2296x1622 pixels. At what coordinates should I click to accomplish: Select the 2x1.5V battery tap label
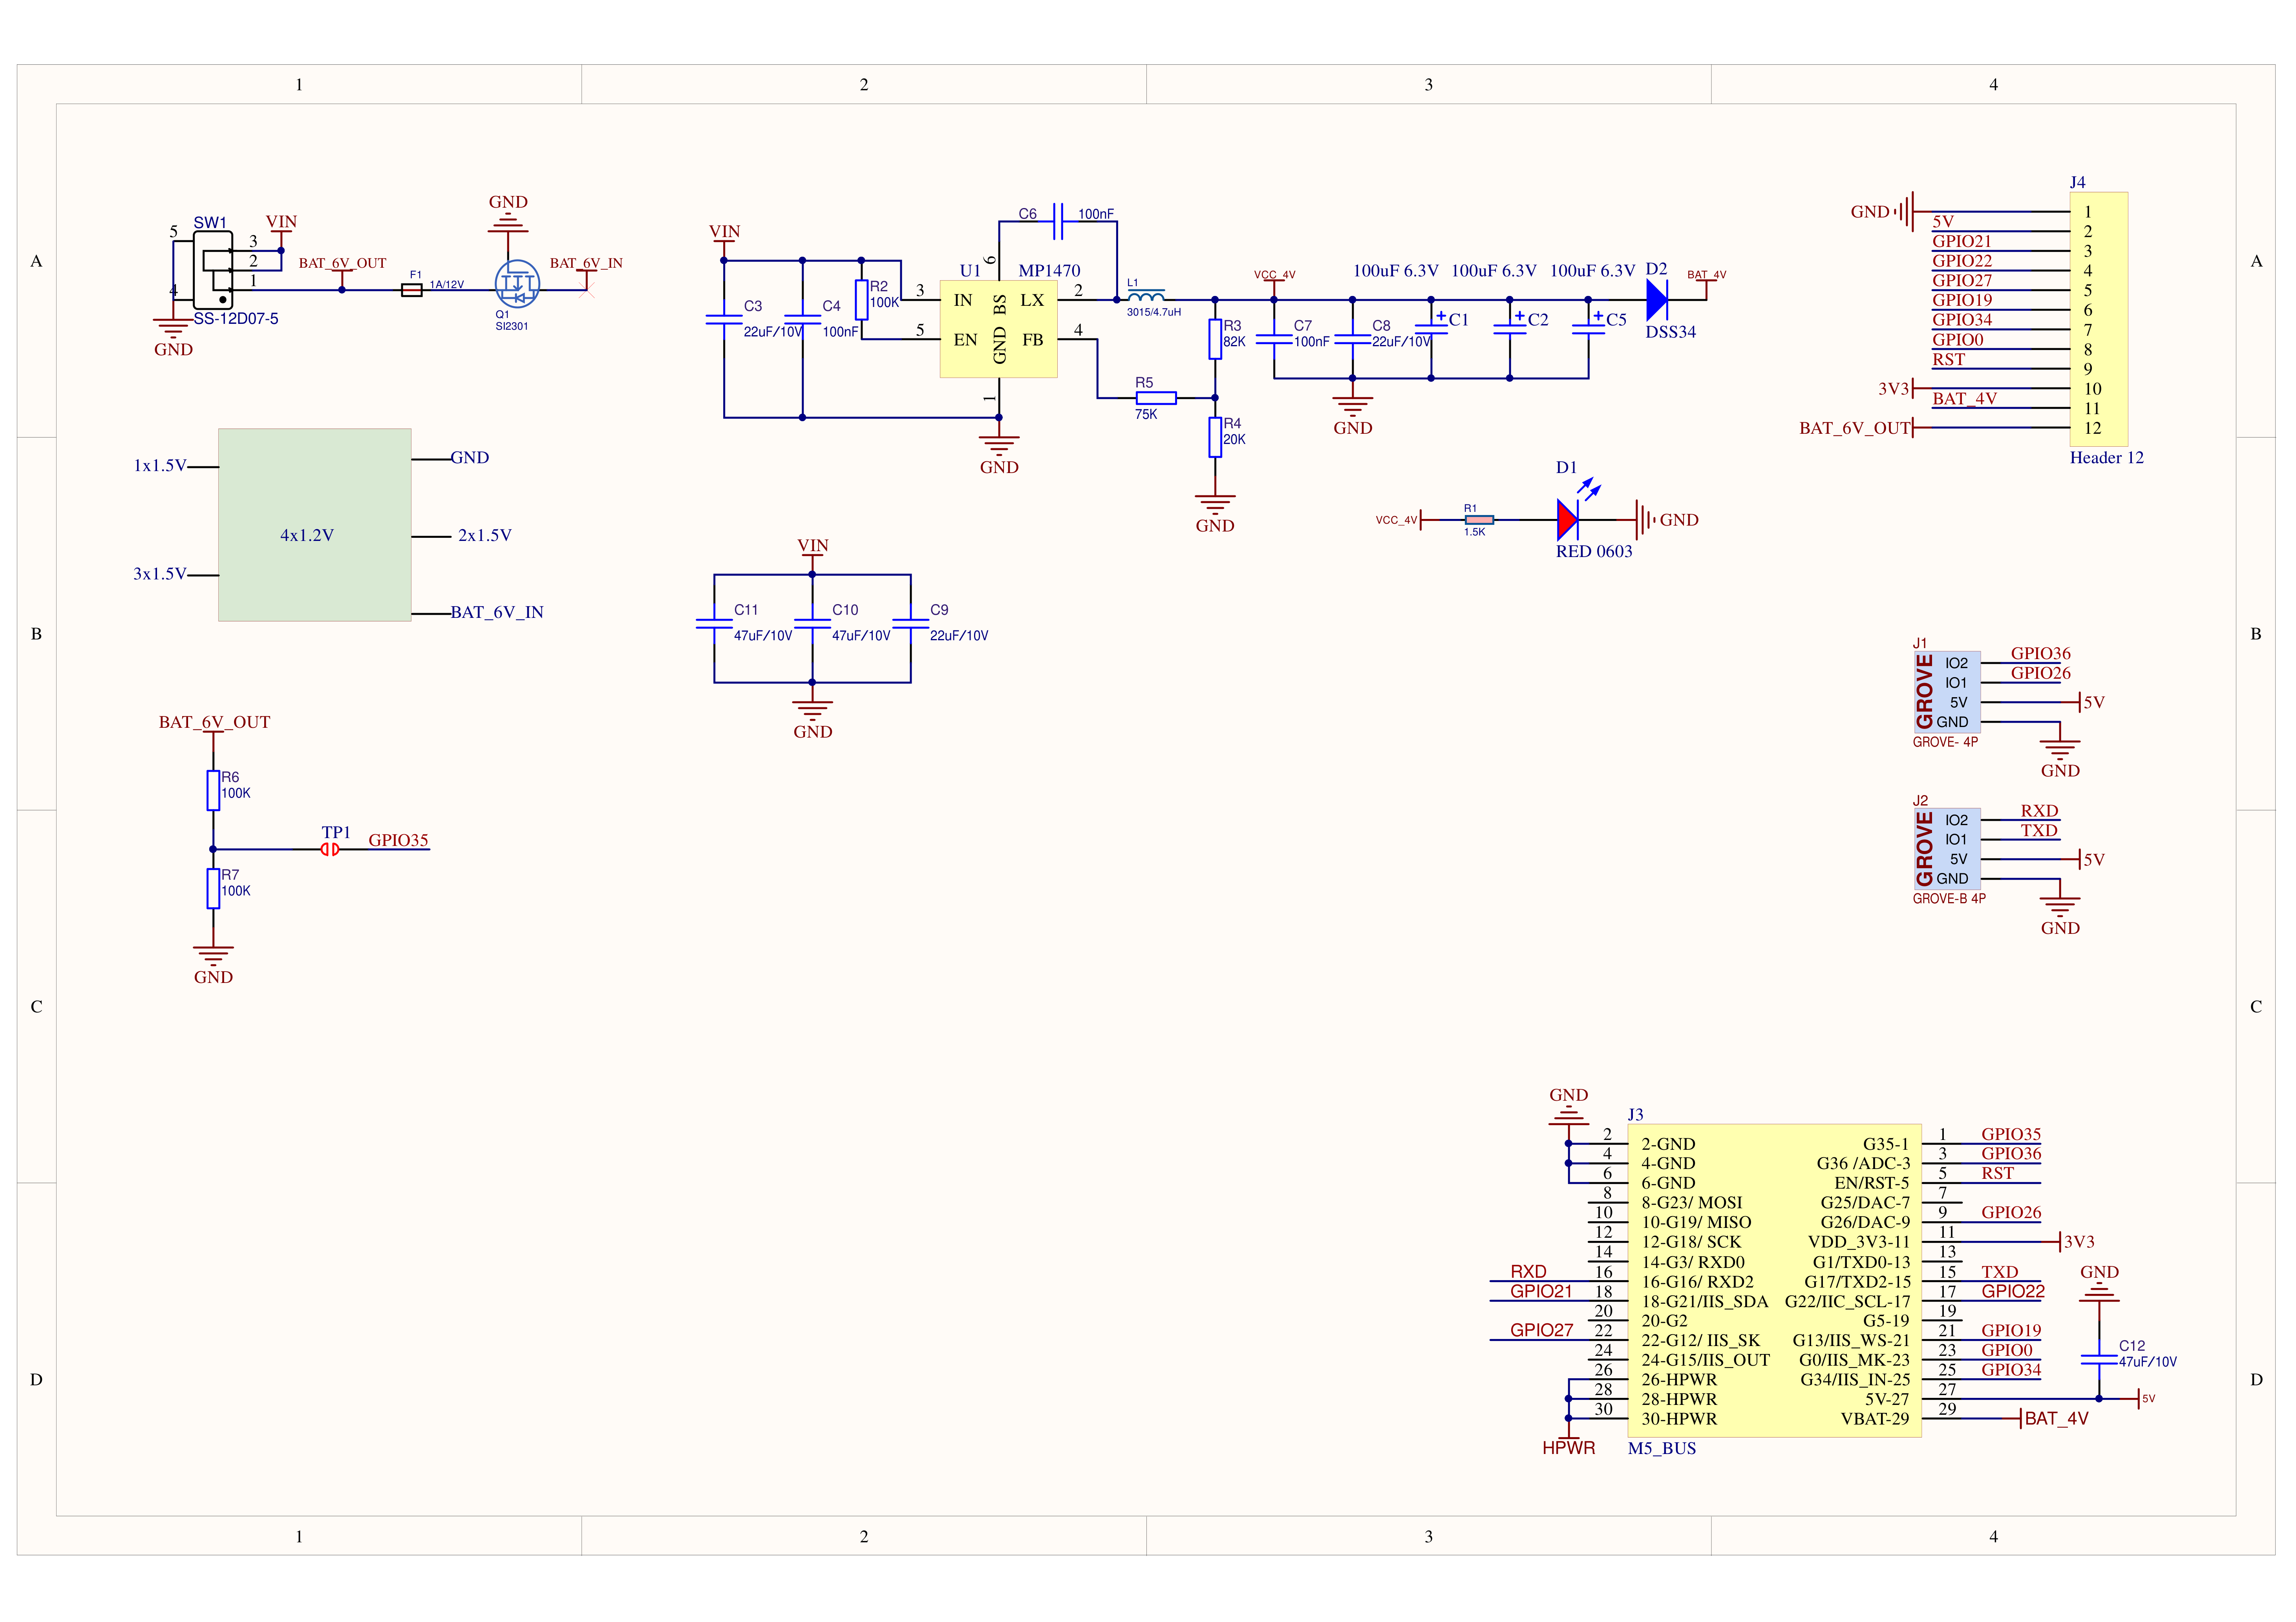point(485,536)
